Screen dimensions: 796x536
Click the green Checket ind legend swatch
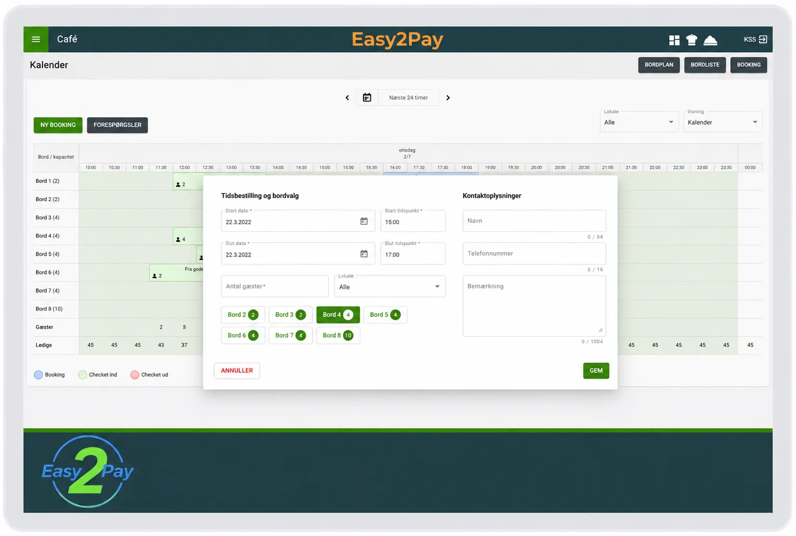pos(82,375)
